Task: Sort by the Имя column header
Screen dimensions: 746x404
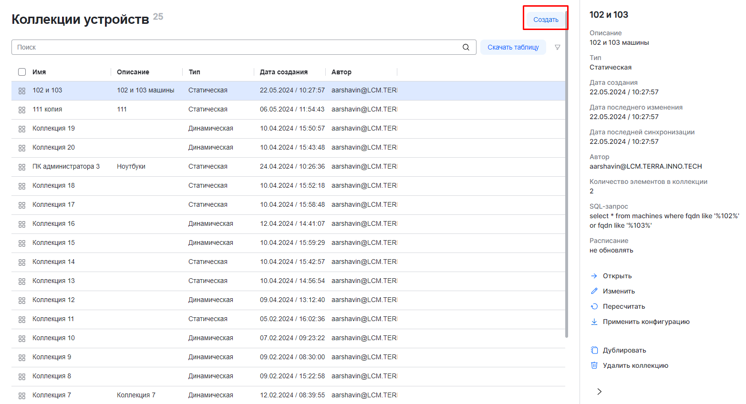Action: point(39,72)
